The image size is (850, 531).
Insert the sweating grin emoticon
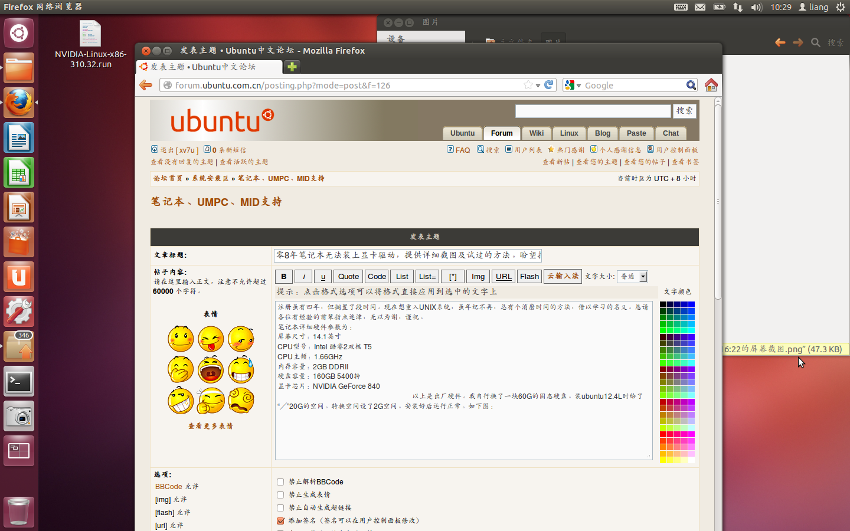241,369
